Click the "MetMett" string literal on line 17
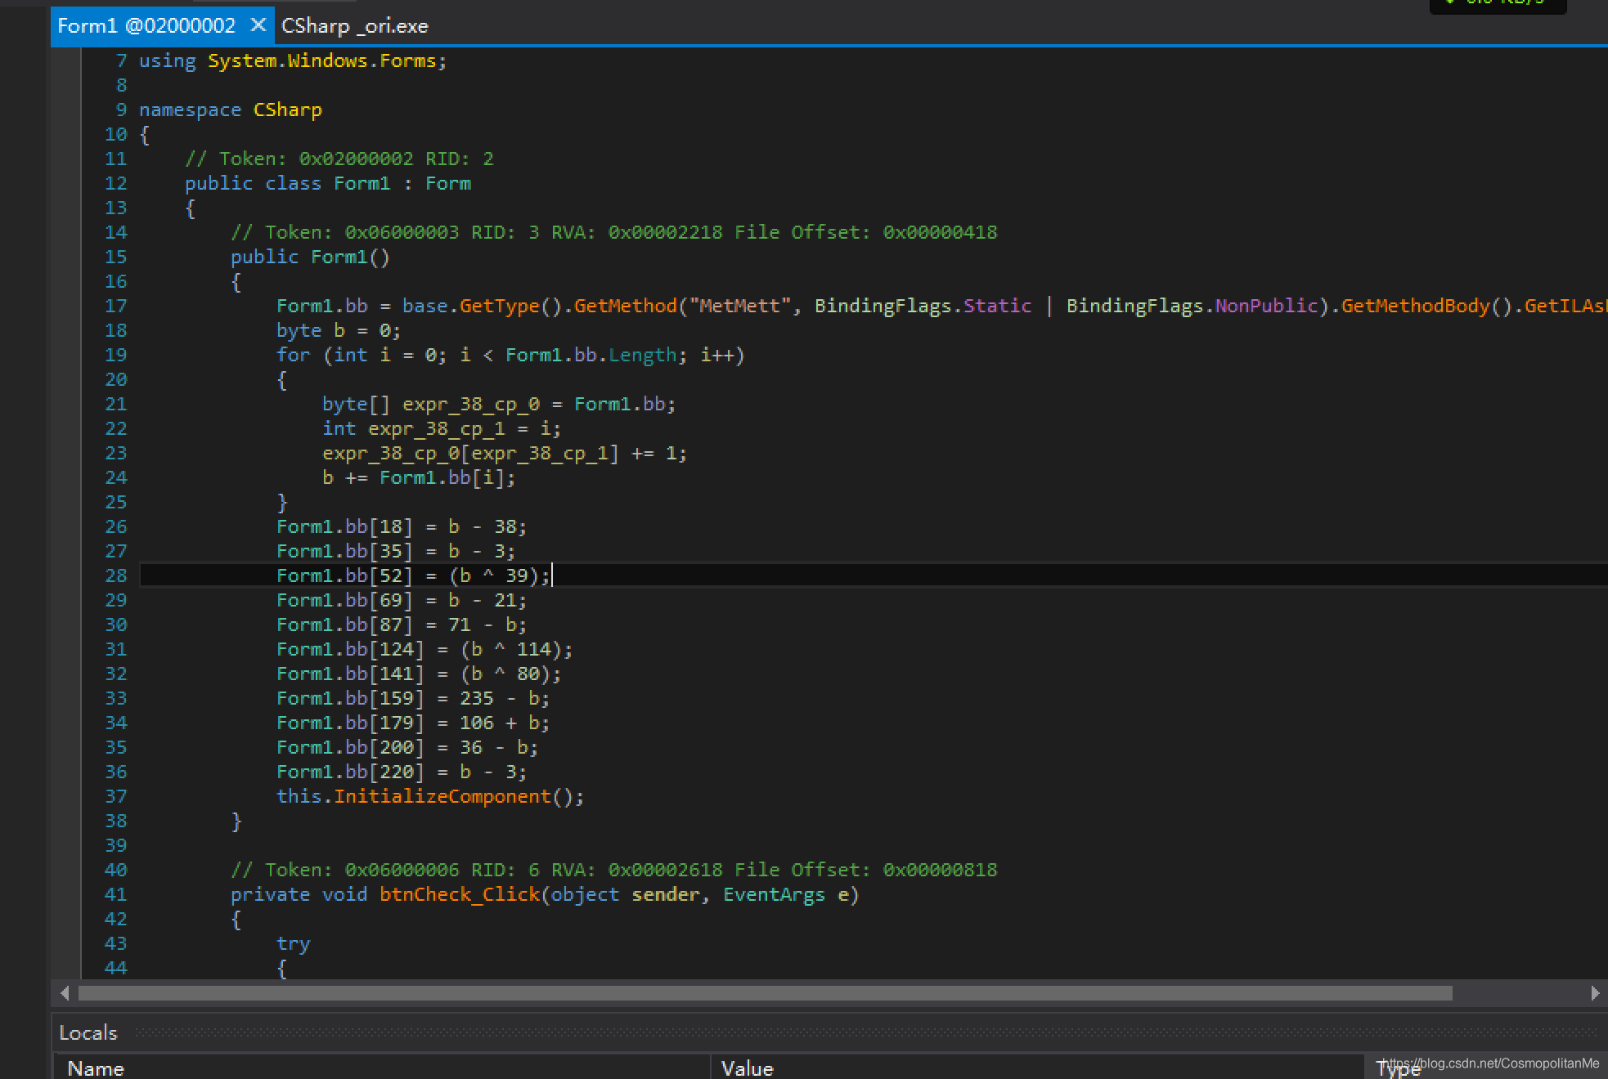The image size is (1608, 1079). [x=739, y=306]
